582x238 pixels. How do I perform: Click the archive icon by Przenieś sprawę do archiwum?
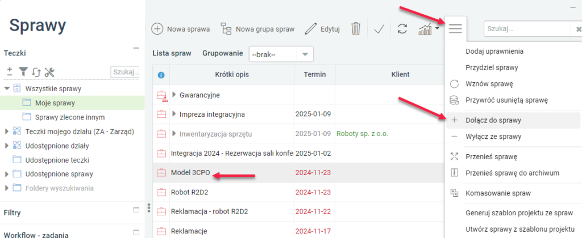coord(455,173)
